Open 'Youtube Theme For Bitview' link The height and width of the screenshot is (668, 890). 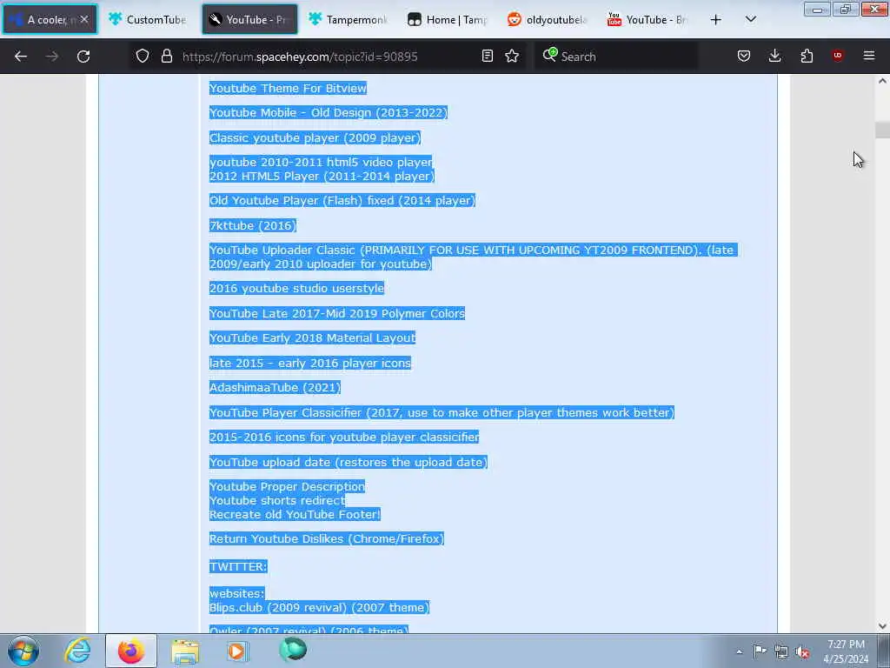pyautogui.click(x=288, y=88)
